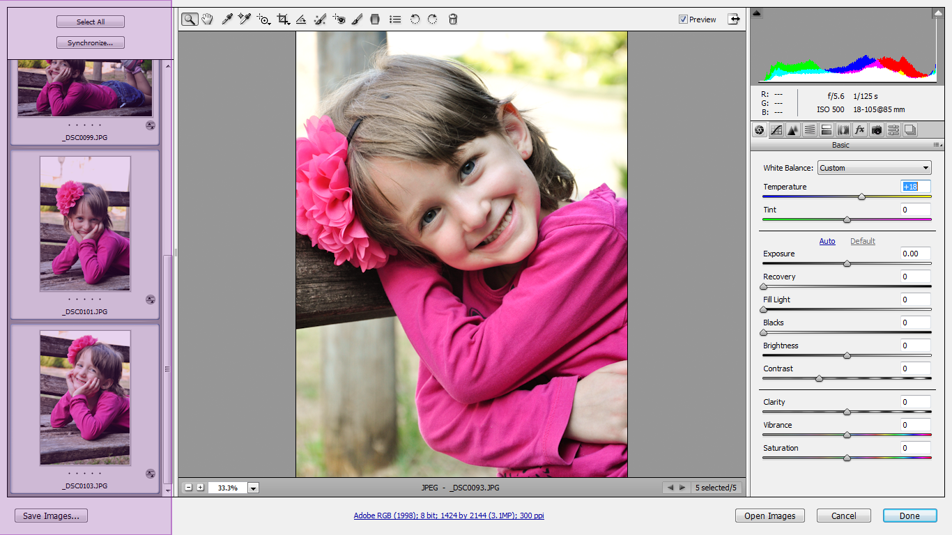
Task: Select the Hand tool
Action: [207, 20]
